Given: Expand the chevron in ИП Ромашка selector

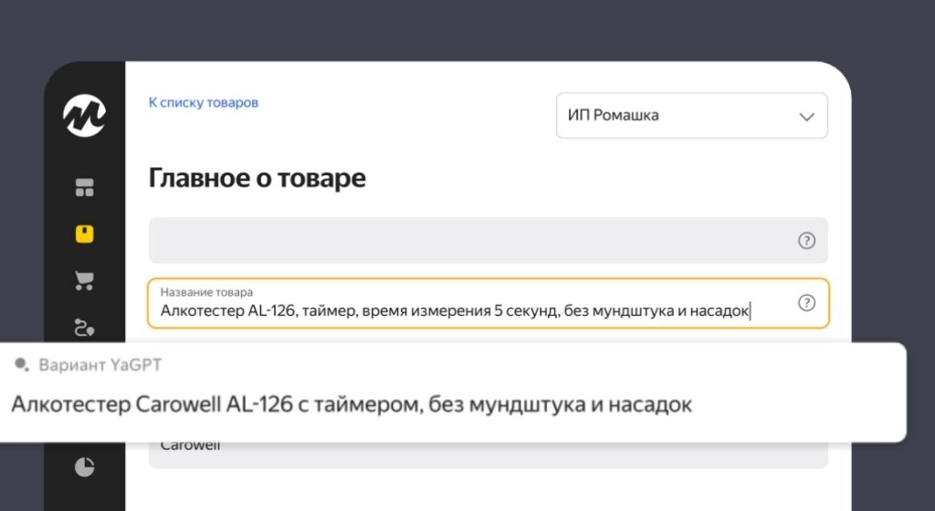Looking at the screenshot, I should 806,117.
